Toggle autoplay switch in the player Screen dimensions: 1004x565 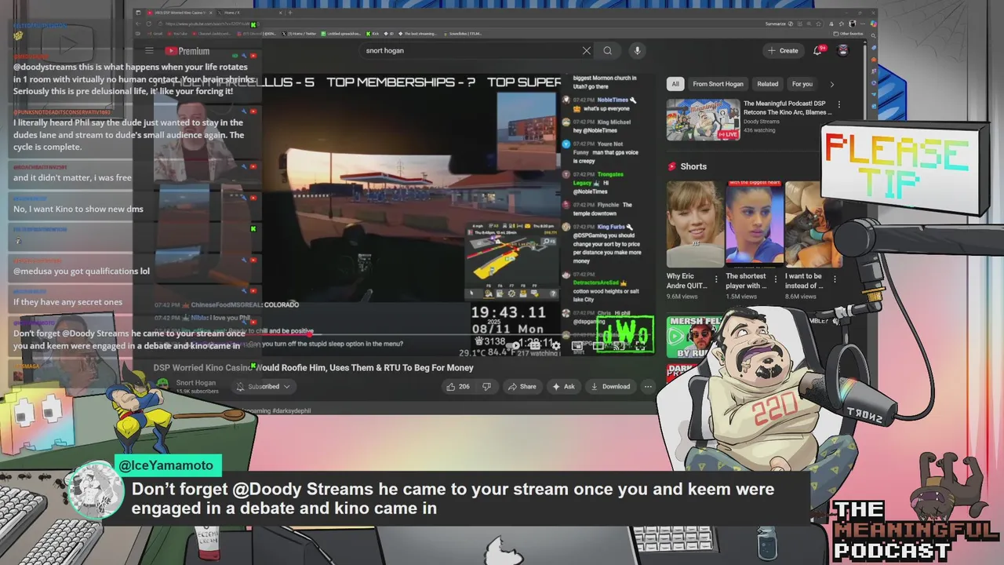[512, 345]
